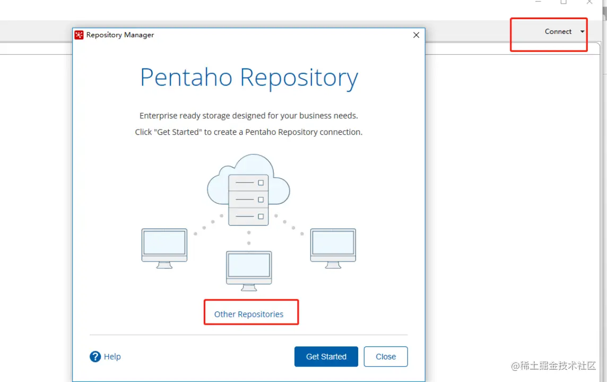Click the Close button in Repository Manager
The image size is (607, 382).
pos(386,357)
